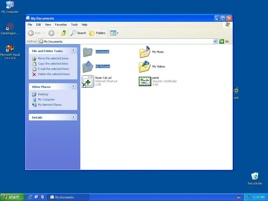Click the My Music name label
Viewport: 268px width, 201px height.
coord(158,52)
